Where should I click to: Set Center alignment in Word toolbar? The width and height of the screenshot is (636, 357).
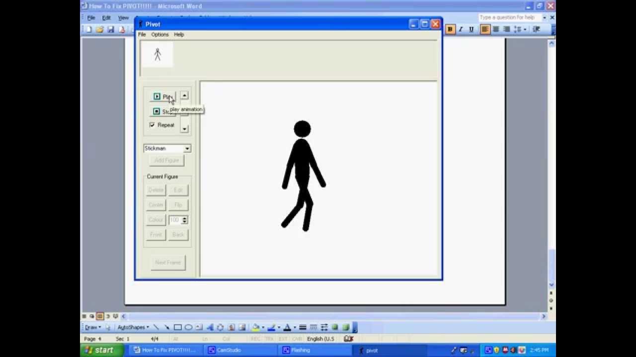click(x=495, y=30)
